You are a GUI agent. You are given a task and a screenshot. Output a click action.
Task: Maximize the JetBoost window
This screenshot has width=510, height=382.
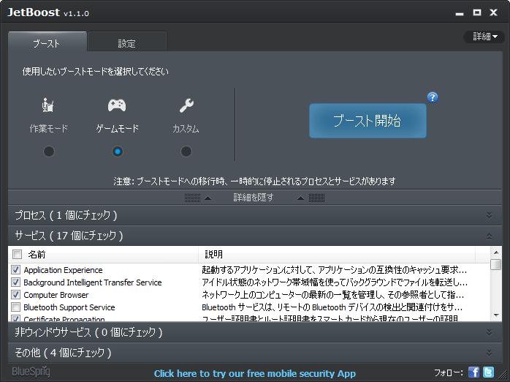477,12
